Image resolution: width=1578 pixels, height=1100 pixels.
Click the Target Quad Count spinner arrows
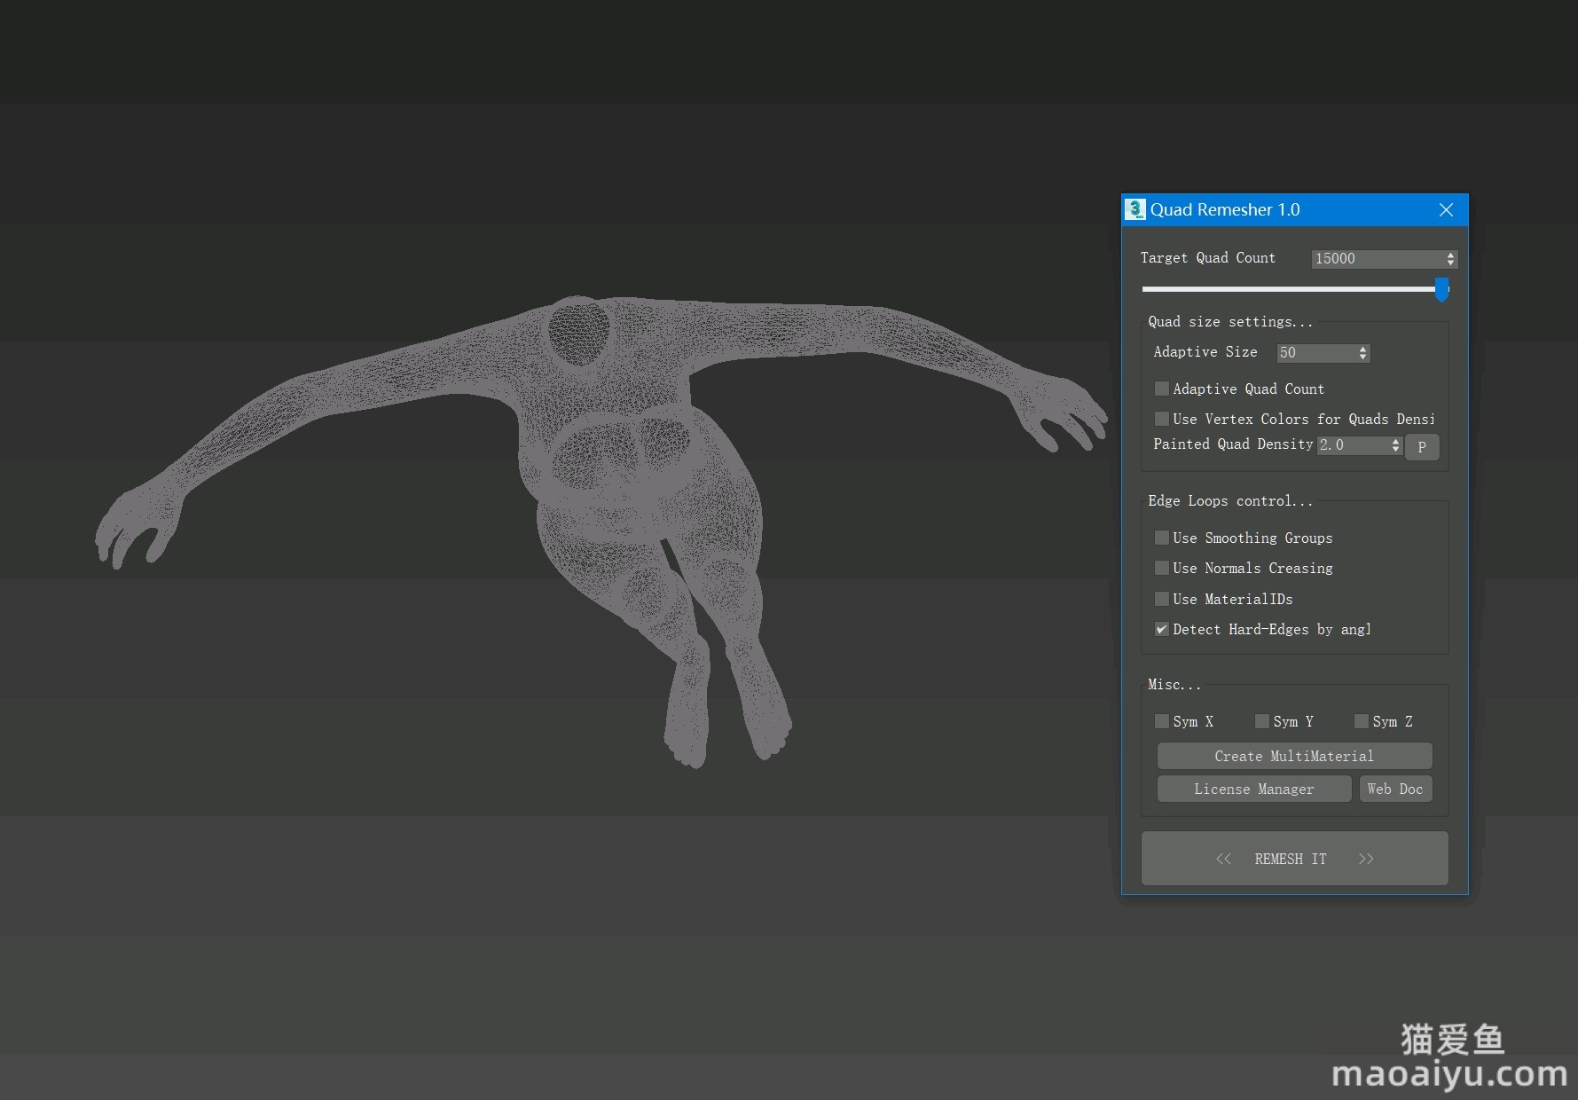[1450, 258]
